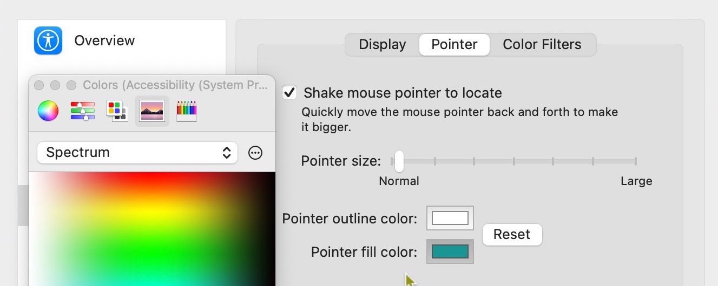Select the color wheel picker icon
This screenshot has width=718, height=286.
coord(48,111)
